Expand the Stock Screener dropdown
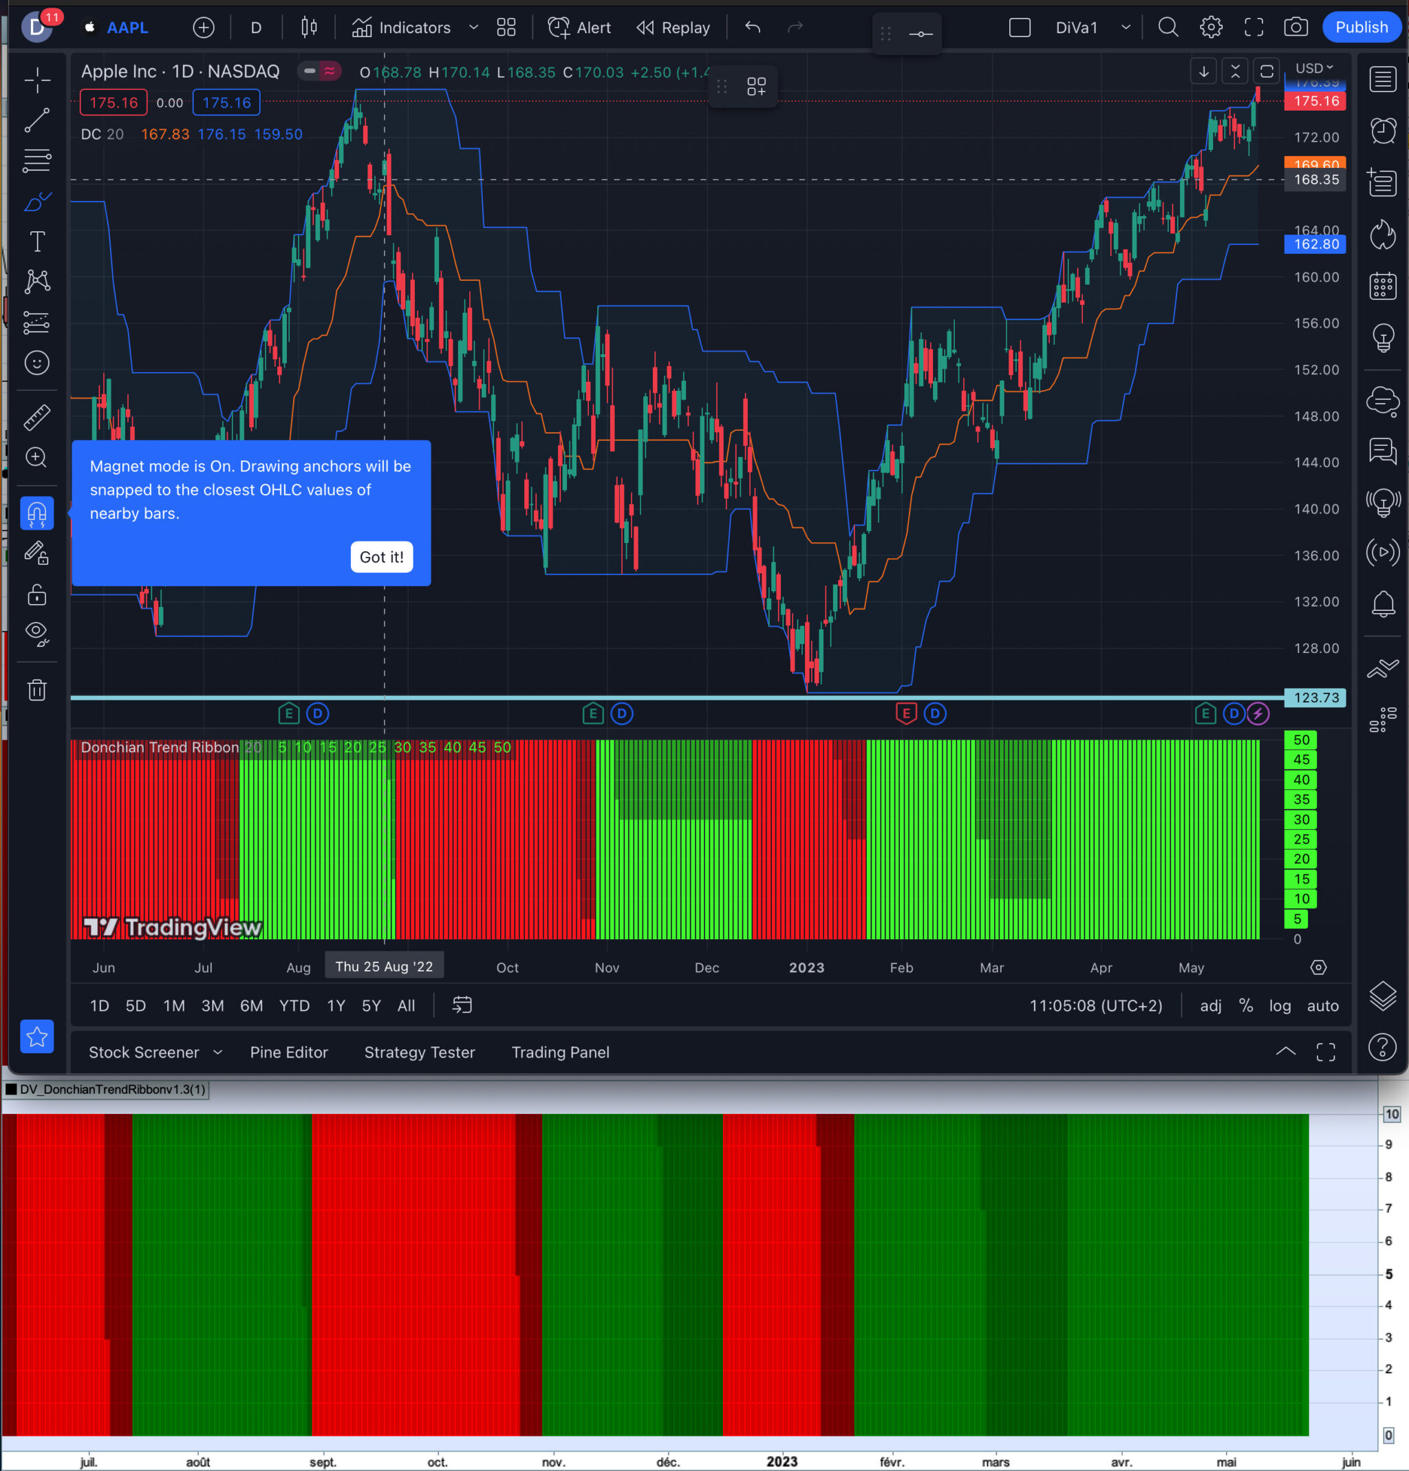Screen dimensions: 1409x1471 point(217,1052)
